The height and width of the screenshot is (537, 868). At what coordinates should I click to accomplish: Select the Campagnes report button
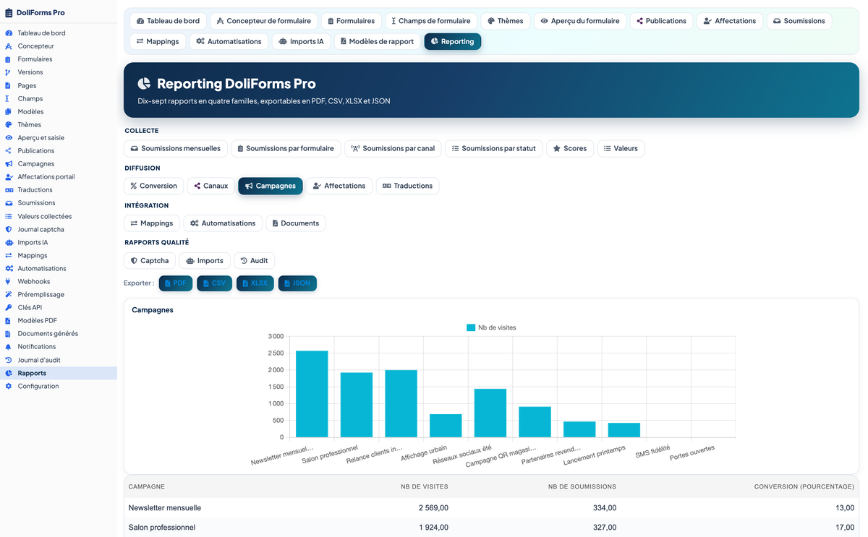coord(271,186)
